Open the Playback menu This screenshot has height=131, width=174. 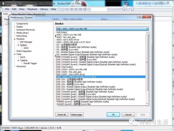pos(32,9)
